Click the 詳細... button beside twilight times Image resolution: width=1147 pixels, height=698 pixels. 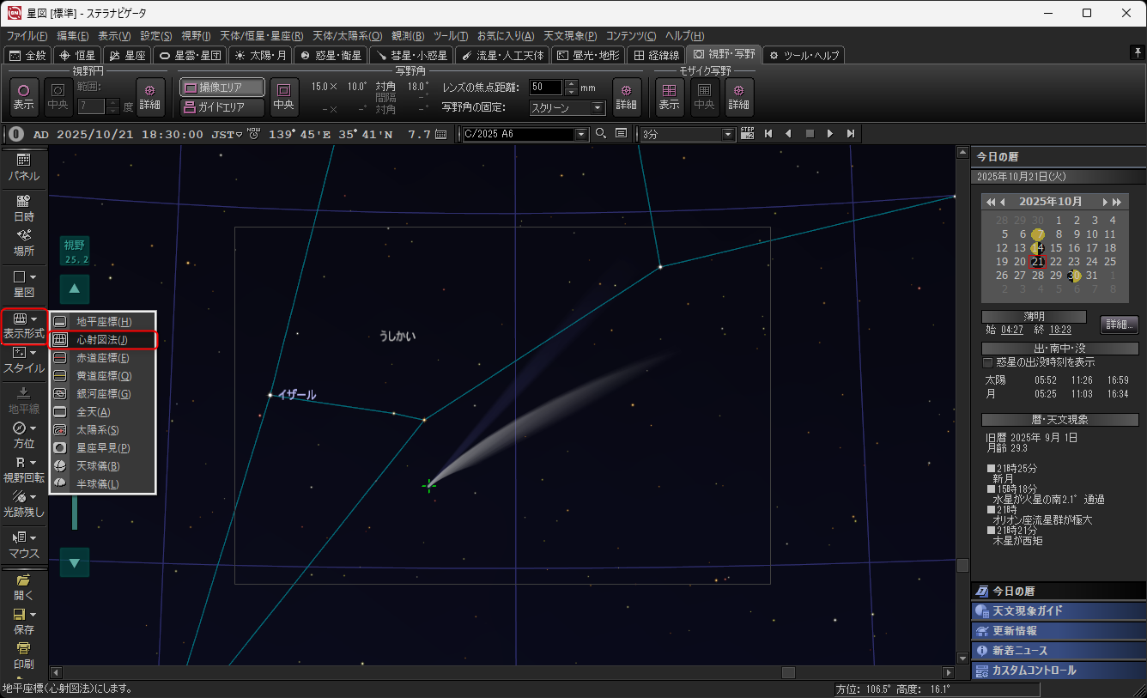click(1119, 325)
